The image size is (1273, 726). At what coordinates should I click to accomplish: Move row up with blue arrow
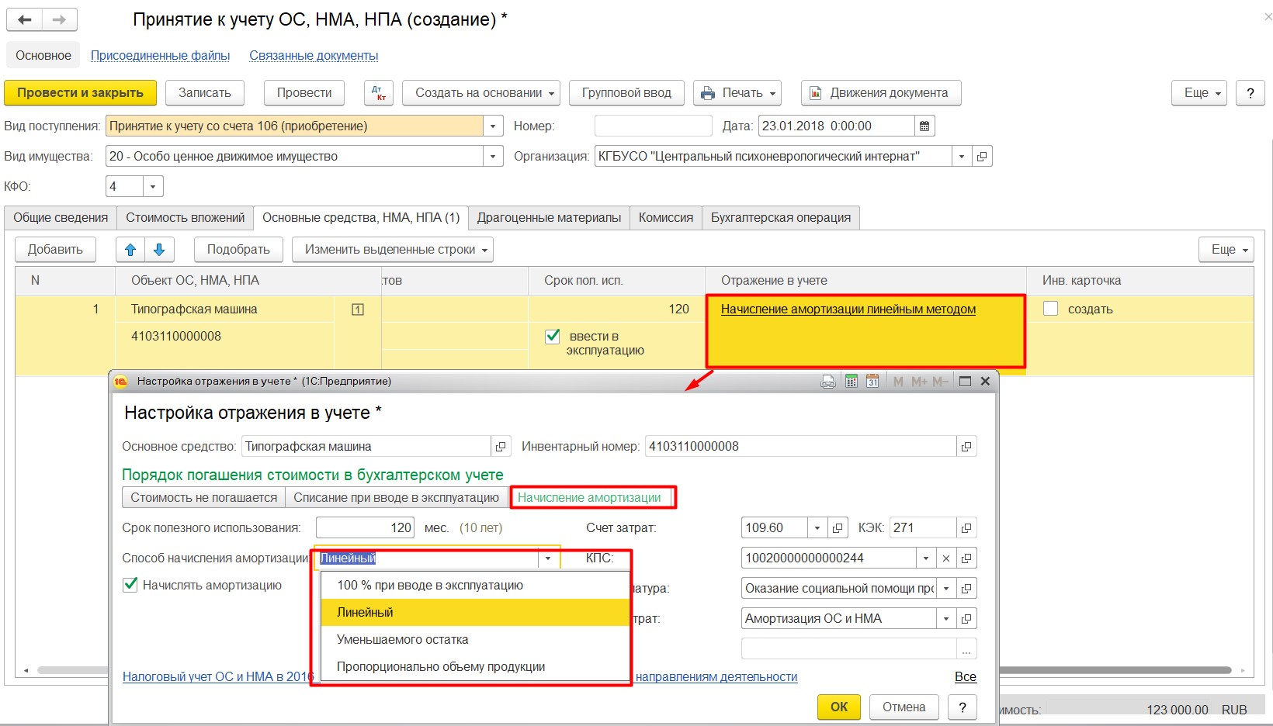tap(130, 250)
